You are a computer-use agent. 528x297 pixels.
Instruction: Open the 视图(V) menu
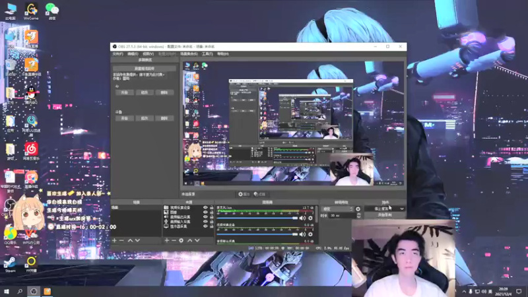tap(148, 54)
